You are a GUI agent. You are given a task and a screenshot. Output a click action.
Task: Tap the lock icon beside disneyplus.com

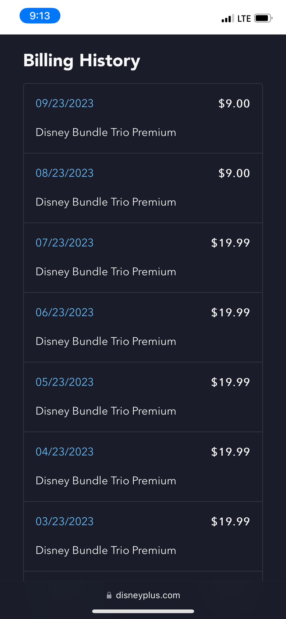coord(109,595)
